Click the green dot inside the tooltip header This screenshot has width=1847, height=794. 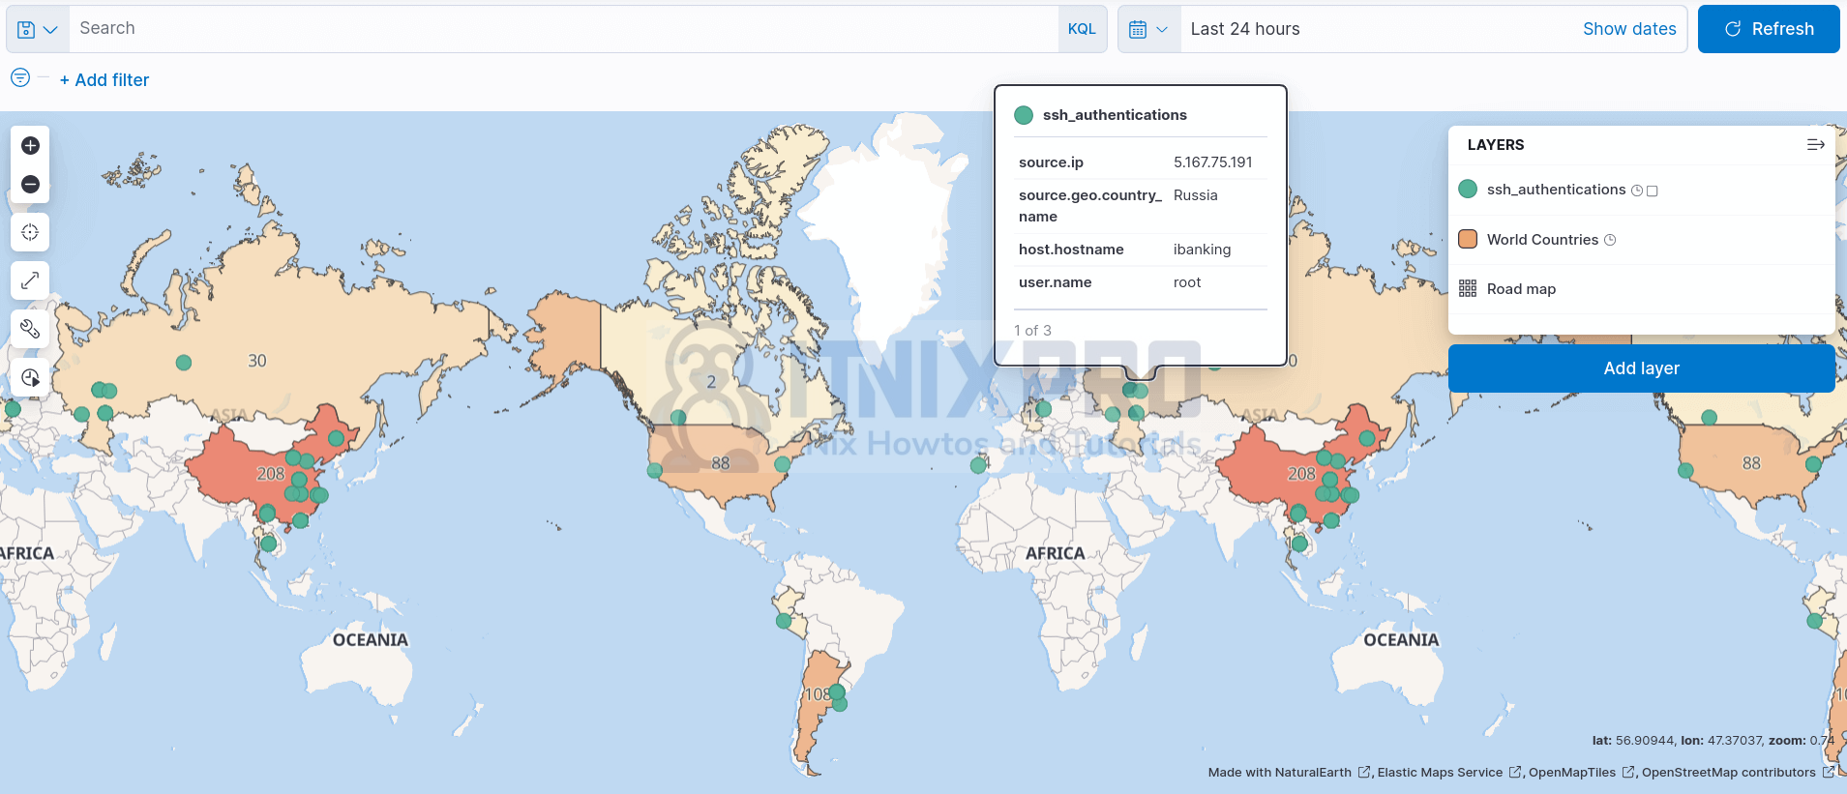point(1024,115)
